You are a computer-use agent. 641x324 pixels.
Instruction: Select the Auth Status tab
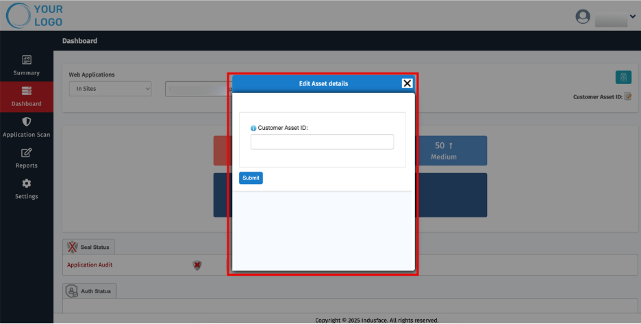click(90, 291)
